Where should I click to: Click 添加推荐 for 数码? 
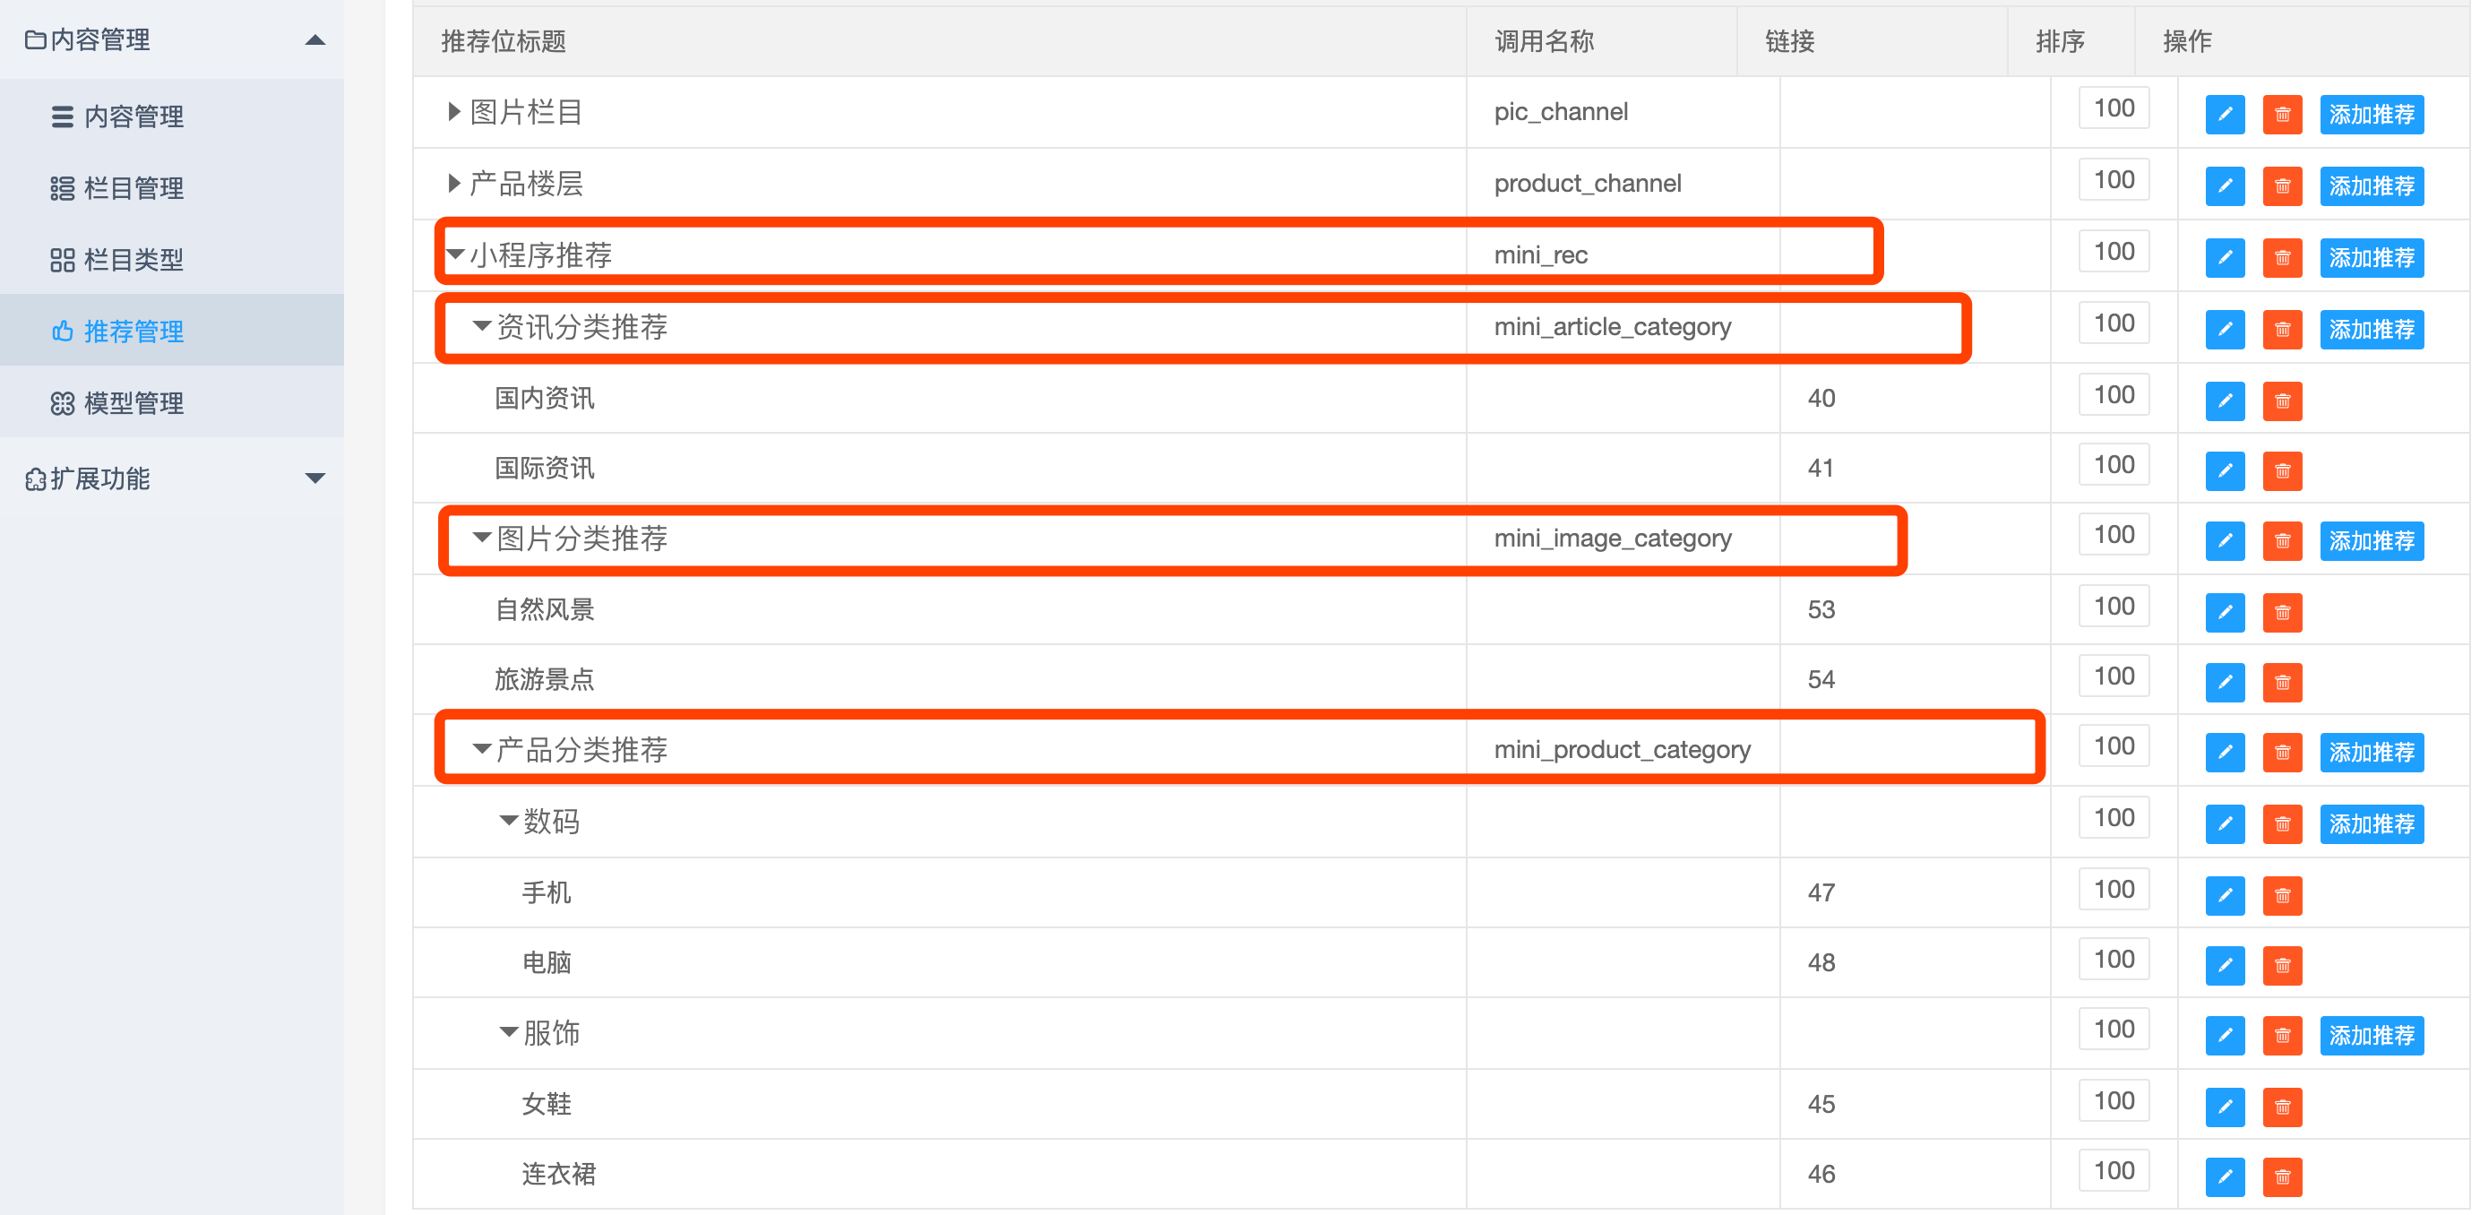click(2372, 824)
